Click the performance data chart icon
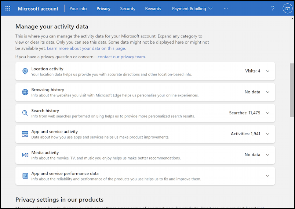295x209 pixels. (25, 176)
